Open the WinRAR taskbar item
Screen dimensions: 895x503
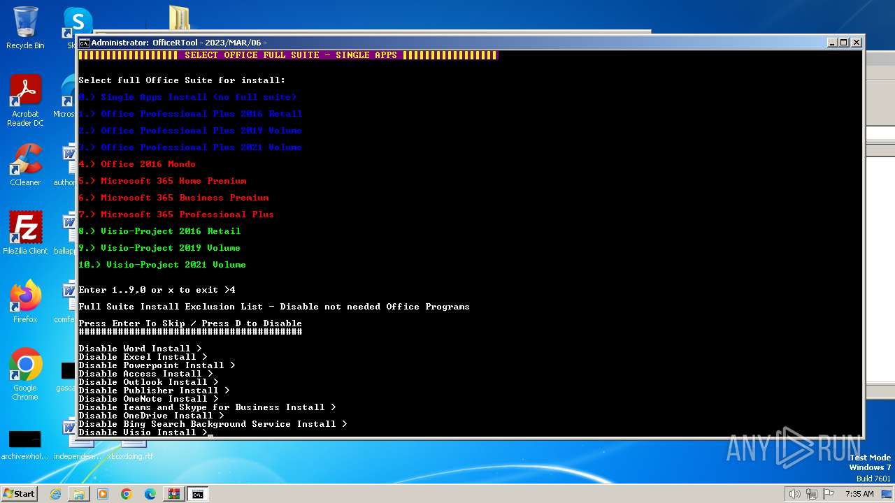tap(174, 494)
